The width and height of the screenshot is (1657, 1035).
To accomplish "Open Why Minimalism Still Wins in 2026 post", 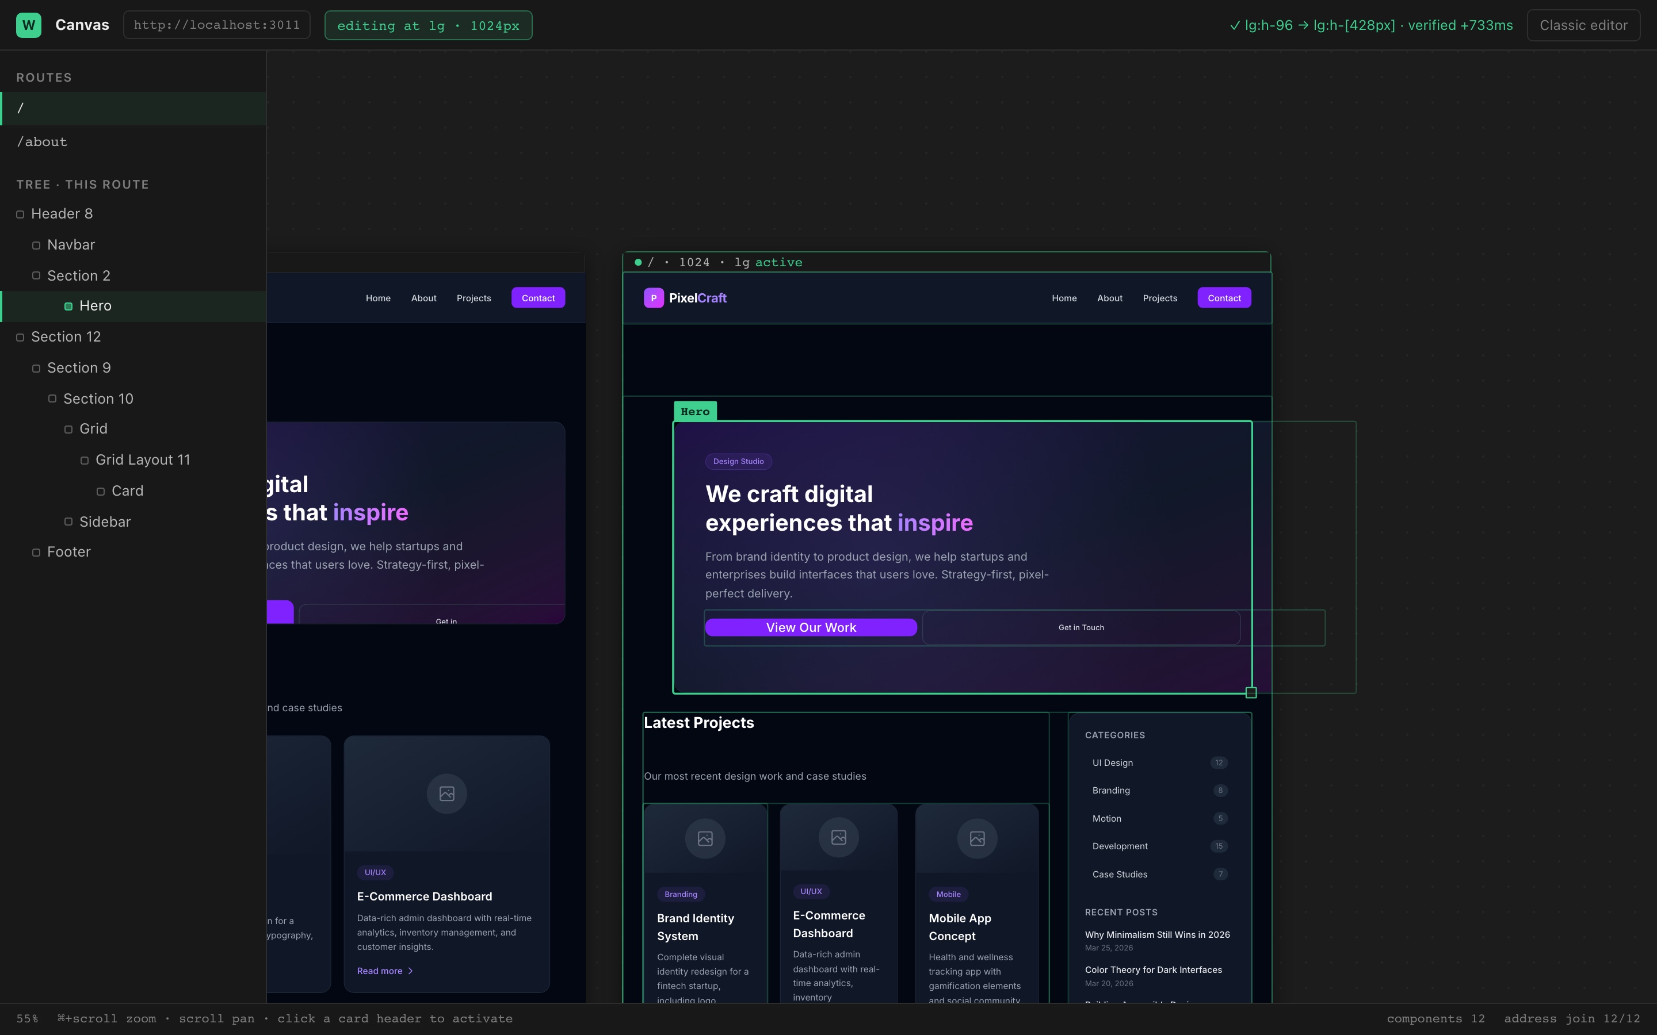I will point(1157,935).
